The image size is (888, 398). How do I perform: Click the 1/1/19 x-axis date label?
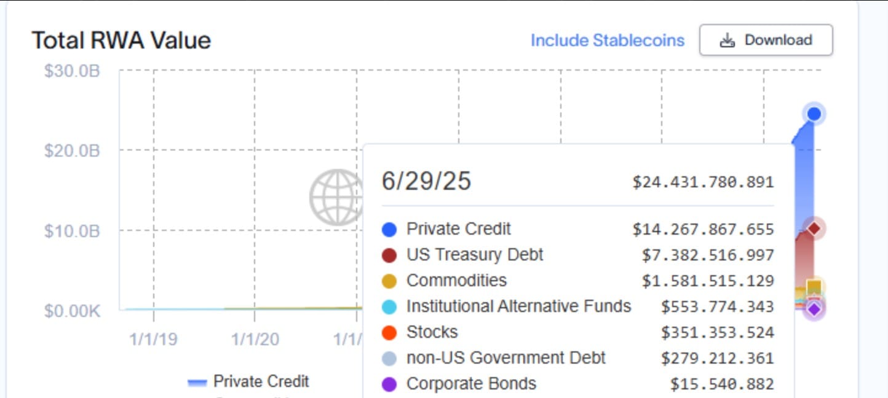(x=153, y=339)
